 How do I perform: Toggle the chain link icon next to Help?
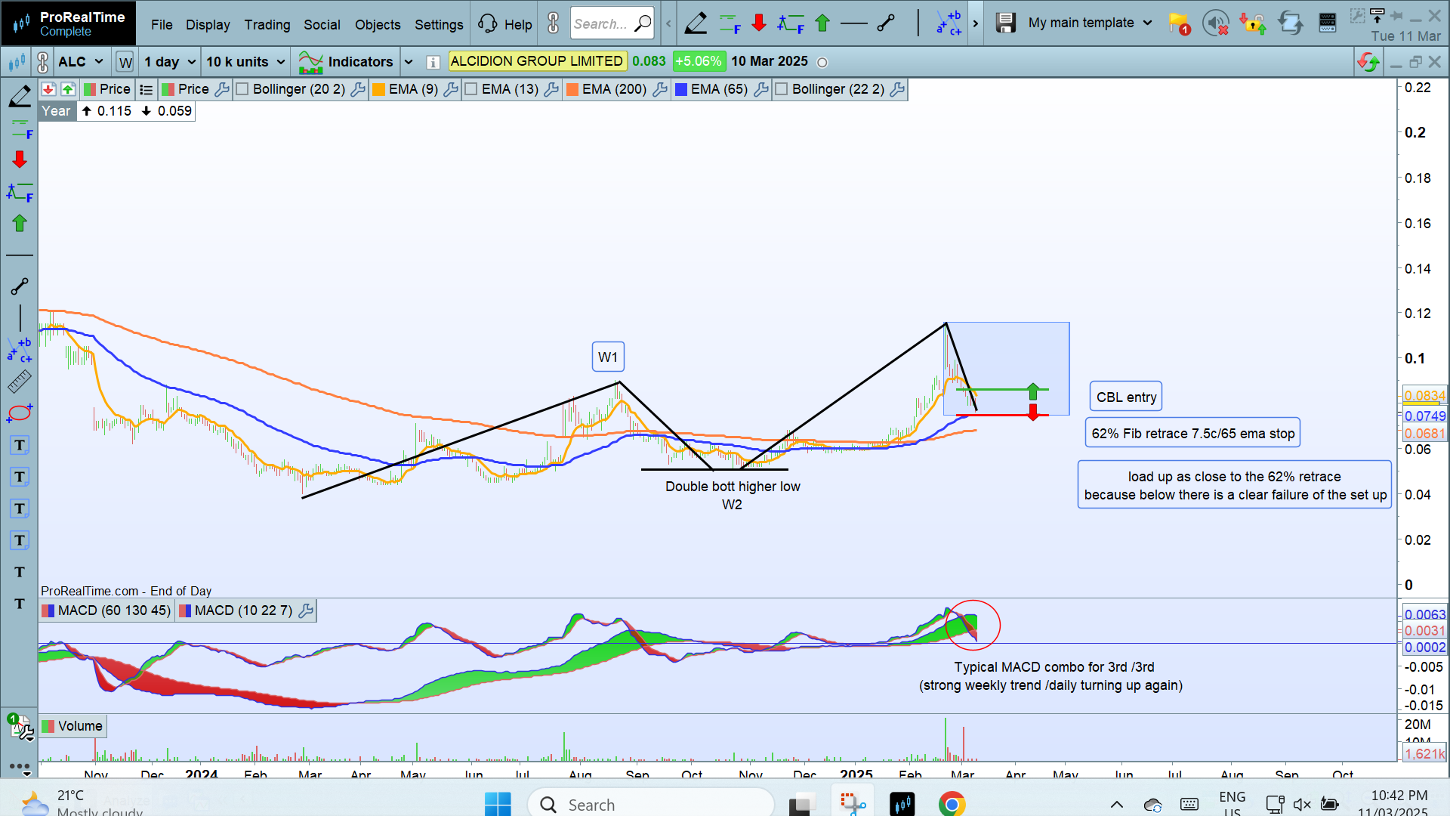click(554, 23)
